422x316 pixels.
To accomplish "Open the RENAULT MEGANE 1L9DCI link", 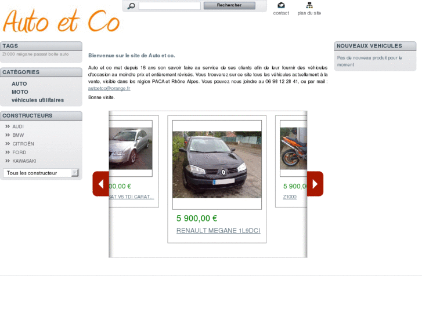I will point(218,231).
